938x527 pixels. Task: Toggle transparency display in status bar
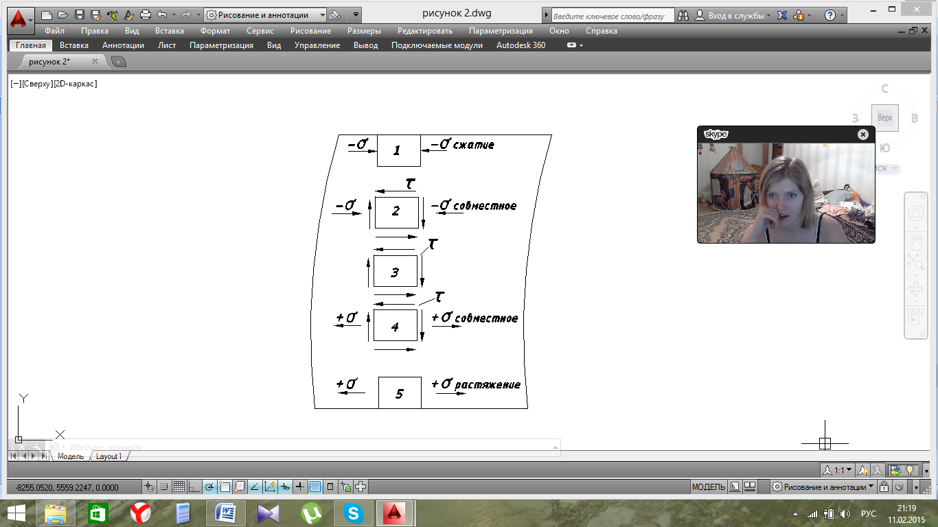(315, 487)
